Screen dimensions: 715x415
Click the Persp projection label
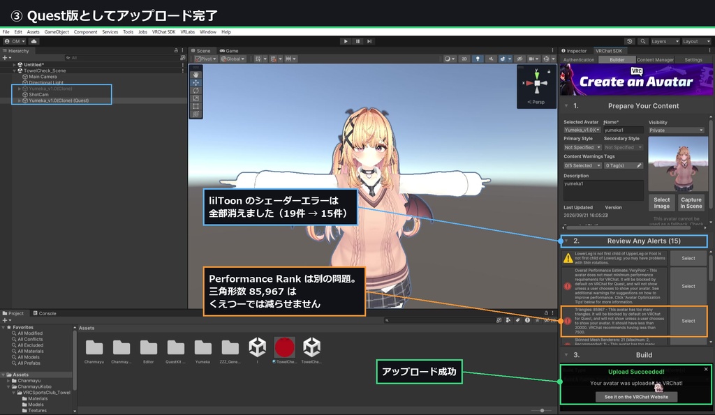coord(536,102)
